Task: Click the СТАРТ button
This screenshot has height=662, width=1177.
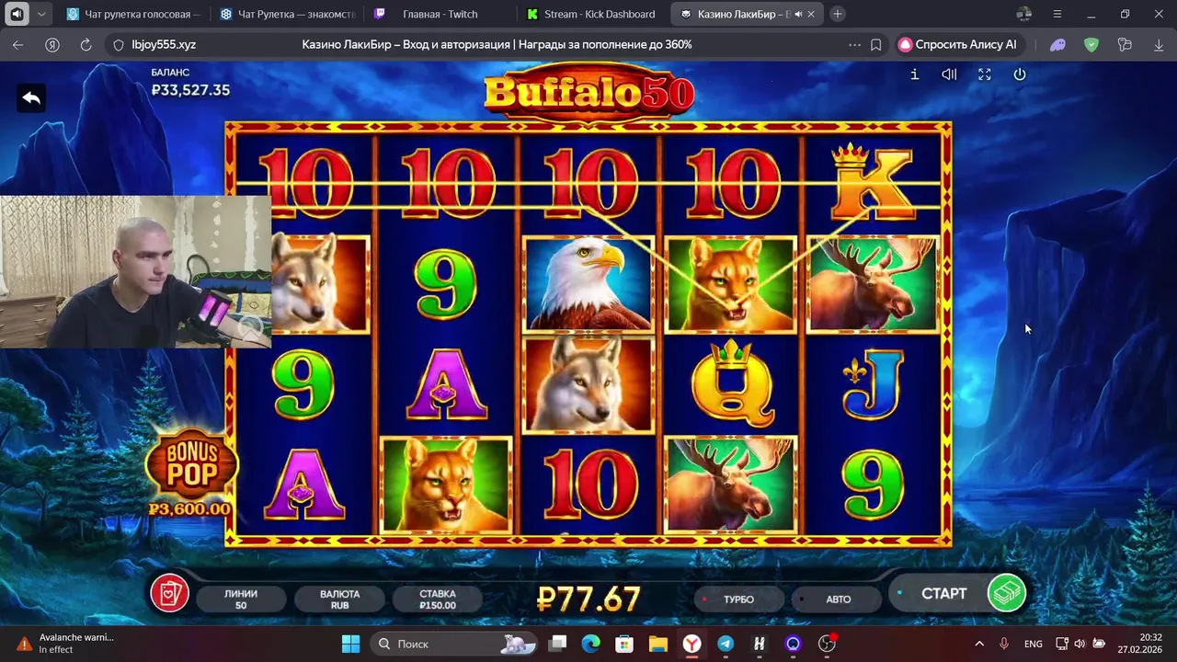Action: click(x=943, y=594)
